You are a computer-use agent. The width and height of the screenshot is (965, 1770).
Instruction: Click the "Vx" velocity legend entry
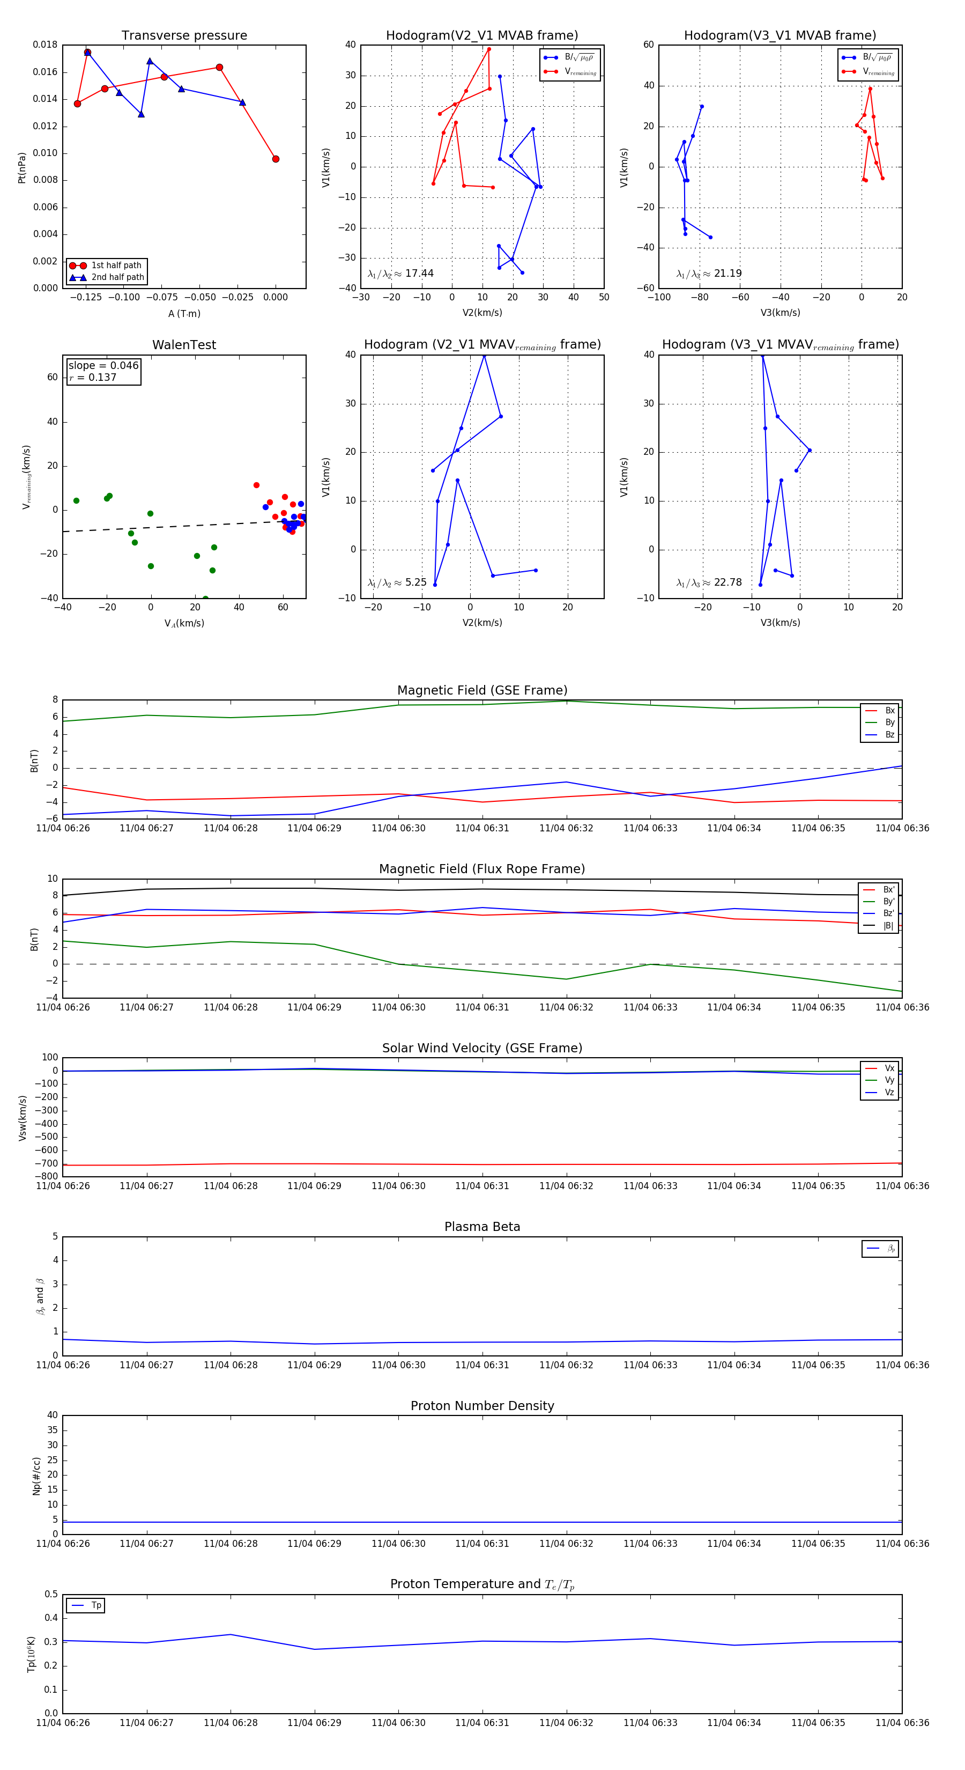coord(880,1068)
